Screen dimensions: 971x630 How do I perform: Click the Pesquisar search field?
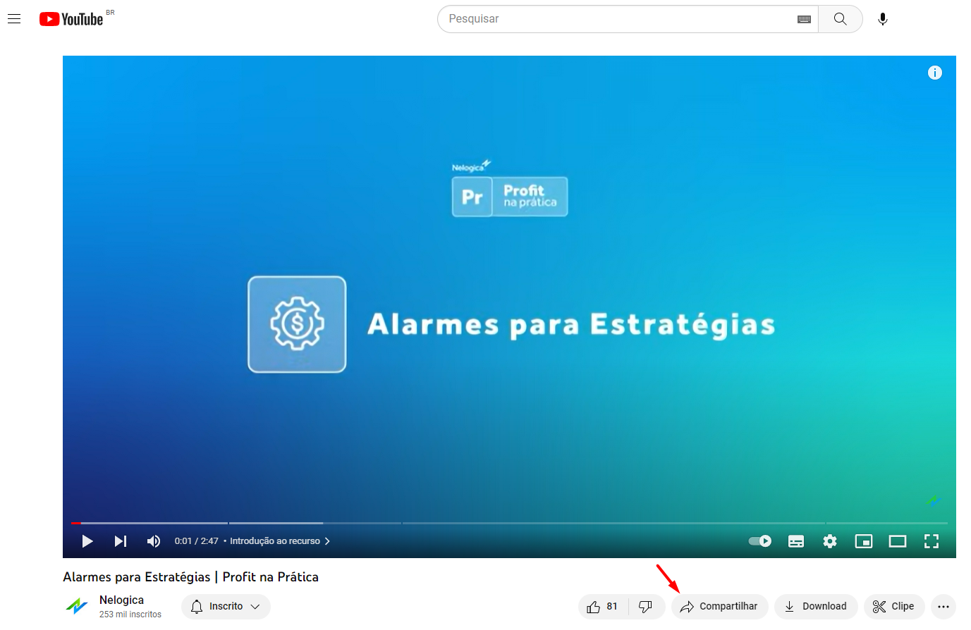[618, 19]
